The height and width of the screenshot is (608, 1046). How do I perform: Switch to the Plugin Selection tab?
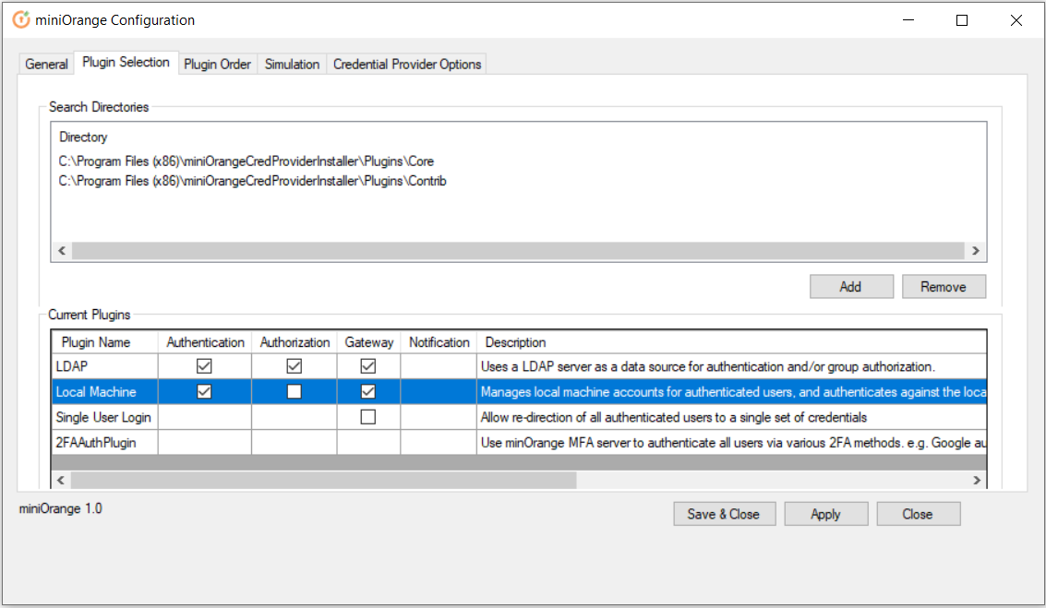pyautogui.click(x=126, y=62)
